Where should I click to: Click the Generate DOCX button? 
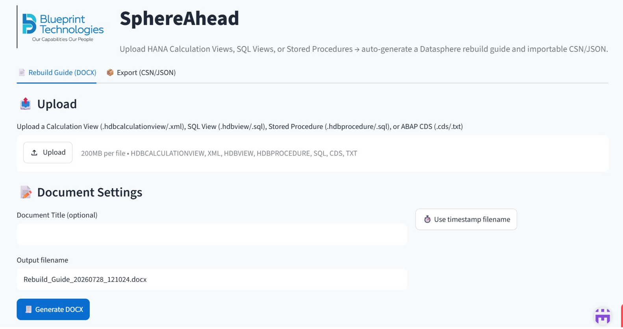(x=53, y=309)
